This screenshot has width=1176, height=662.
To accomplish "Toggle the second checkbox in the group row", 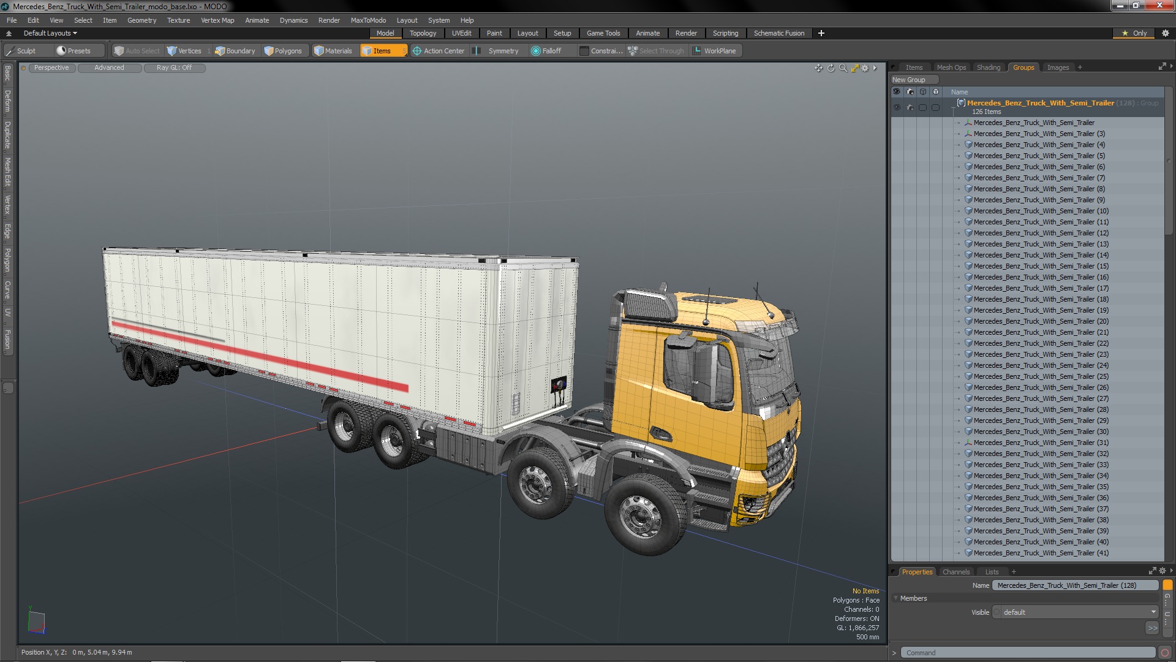I will (935, 107).
